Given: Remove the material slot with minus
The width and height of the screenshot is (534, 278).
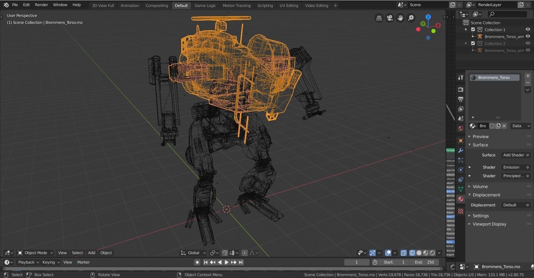Looking at the screenshot, I should (528, 83).
